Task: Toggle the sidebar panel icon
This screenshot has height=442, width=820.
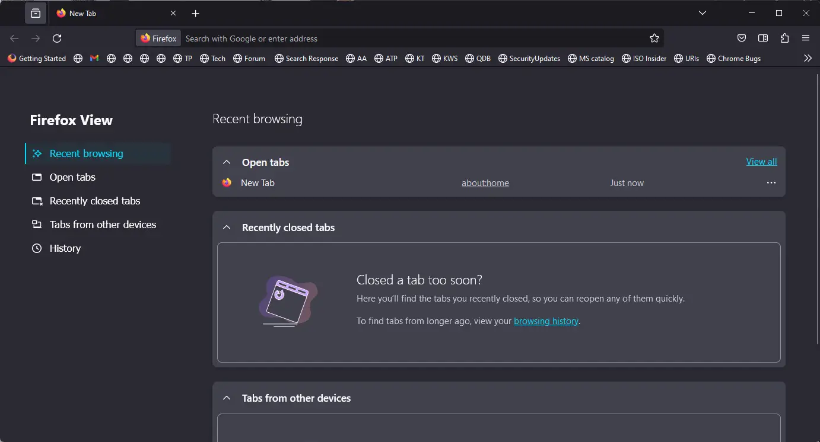Action: 763,39
